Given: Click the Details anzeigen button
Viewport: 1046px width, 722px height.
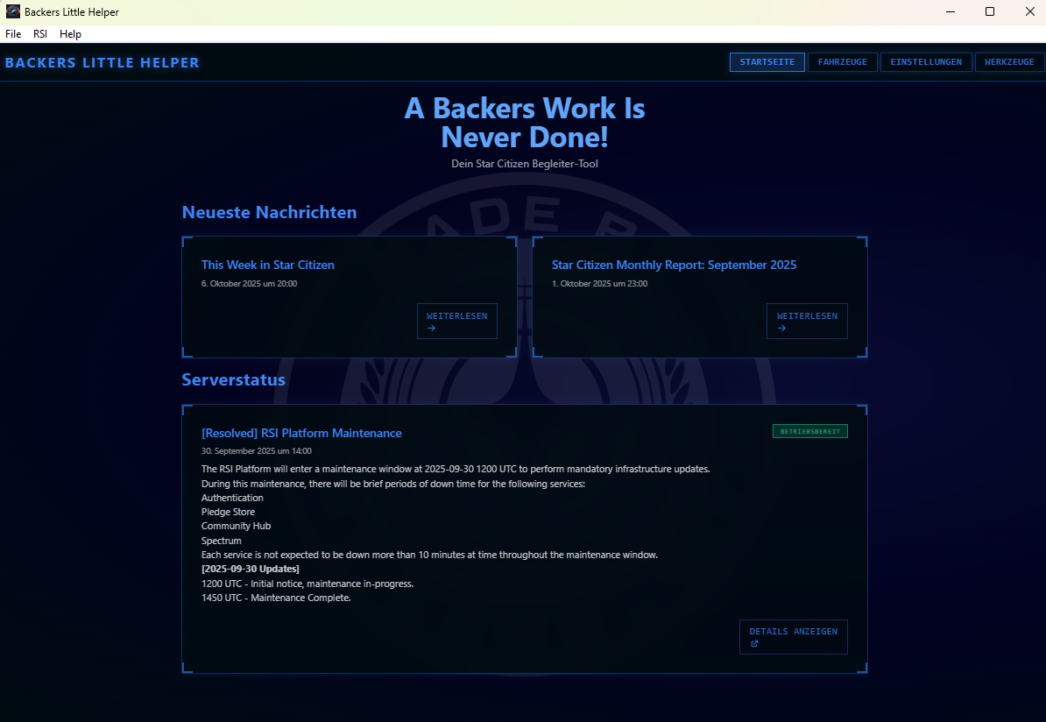Looking at the screenshot, I should tap(793, 637).
